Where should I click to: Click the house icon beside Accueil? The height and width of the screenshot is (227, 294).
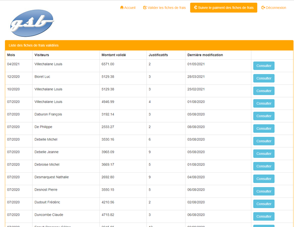122,8
